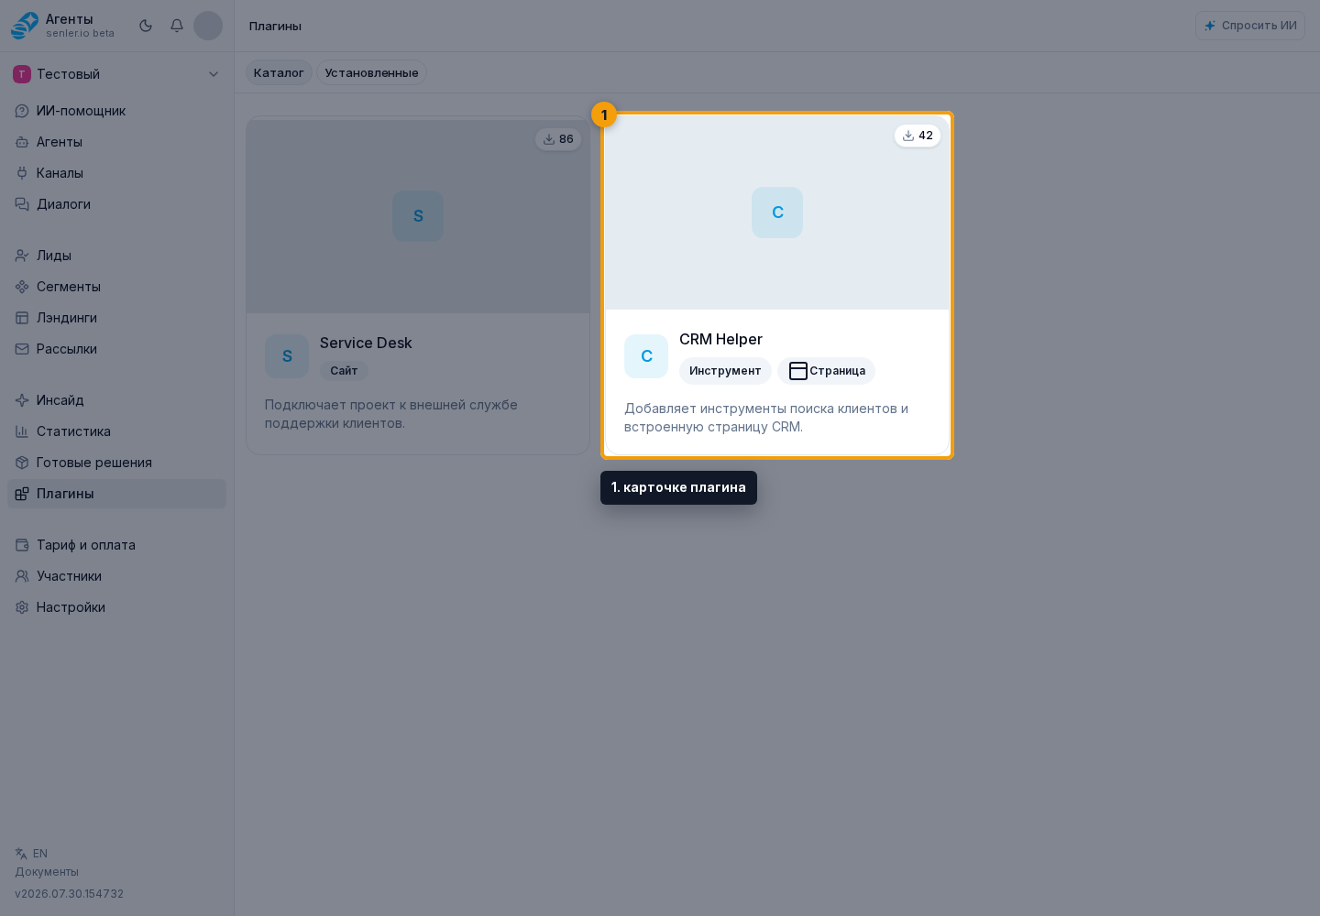Click the Инструмент tag on CRM Helper
Image resolution: width=1320 pixels, height=916 pixels.
tap(725, 371)
